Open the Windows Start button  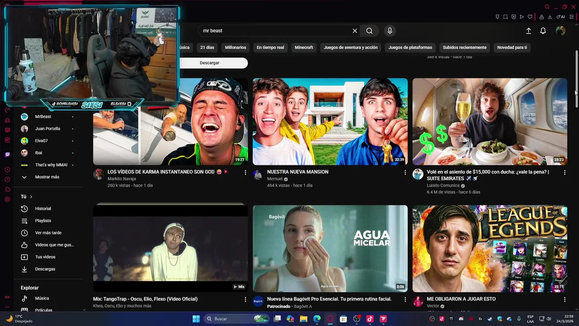pos(196,319)
